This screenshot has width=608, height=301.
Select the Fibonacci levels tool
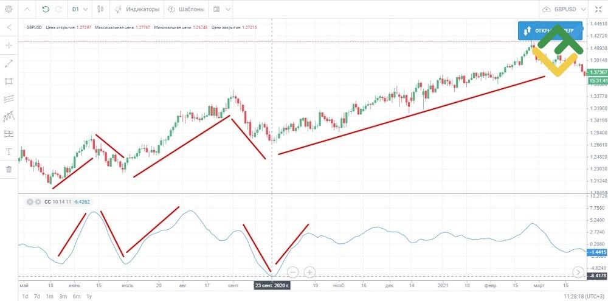(x=9, y=134)
